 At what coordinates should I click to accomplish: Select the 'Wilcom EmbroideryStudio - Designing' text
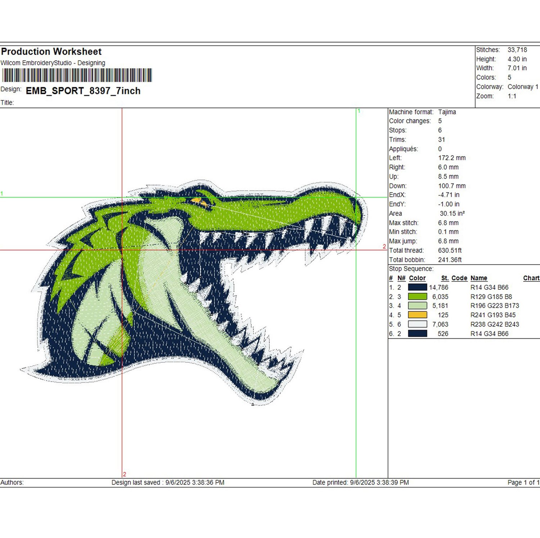click(53, 63)
